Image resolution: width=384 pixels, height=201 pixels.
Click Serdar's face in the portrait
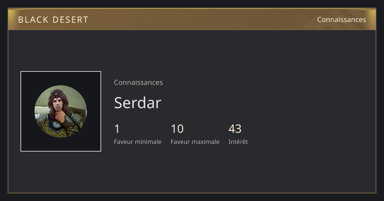pyautogui.click(x=58, y=104)
